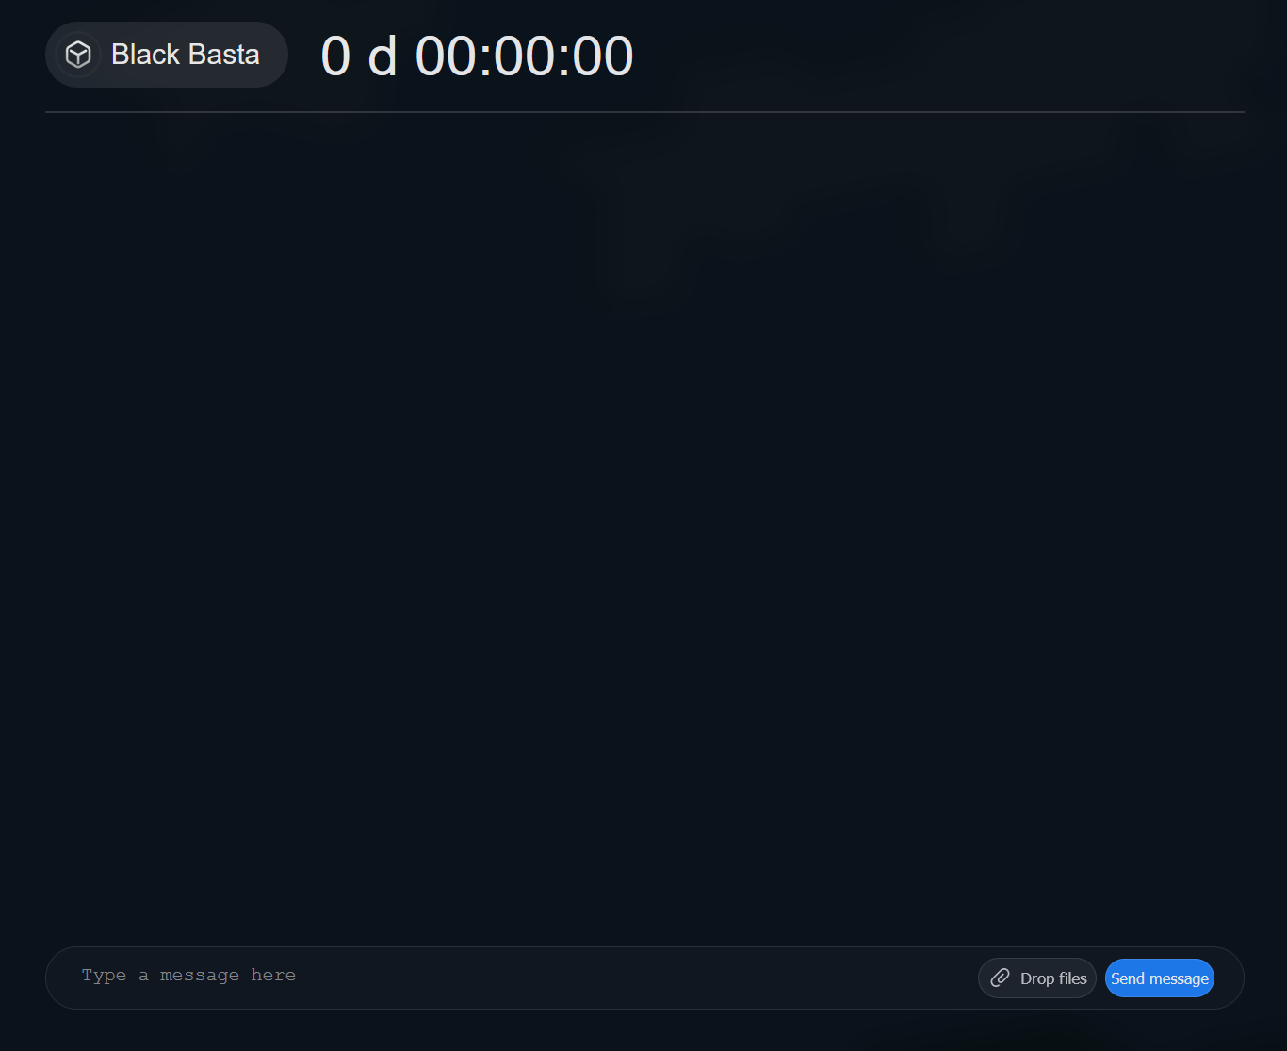Click the cube logo icon beside Black Basta
This screenshot has height=1051, width=1287.
pyautogui.click(x=78, y=55)
